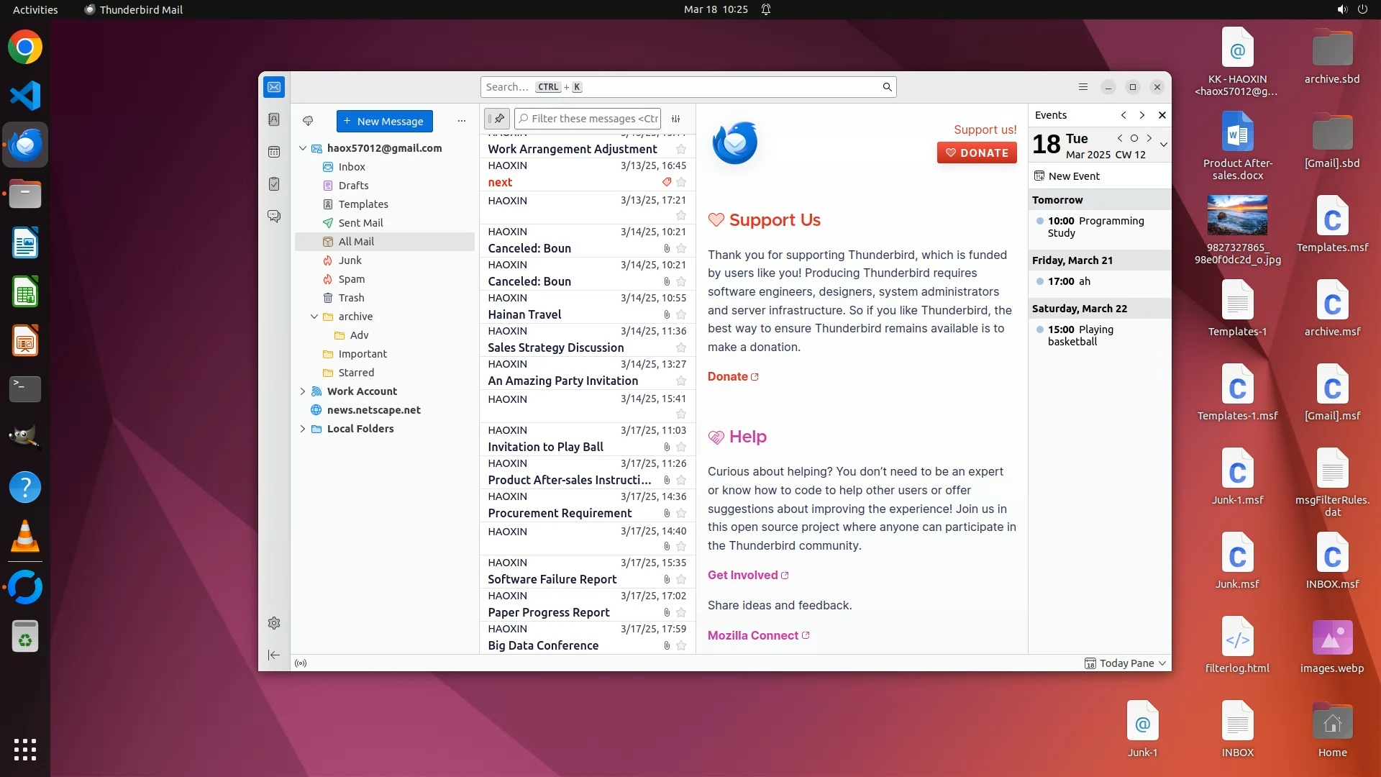Star the Big Data Conference message
The image size is (1381, 777).
coord(681,645)
